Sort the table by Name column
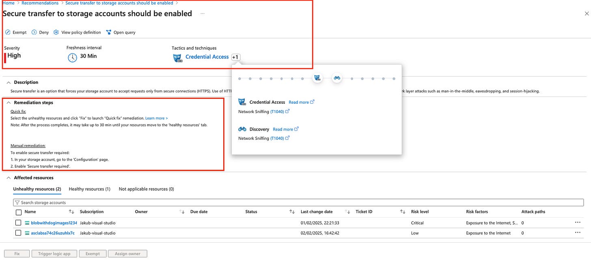 (71, 212)
